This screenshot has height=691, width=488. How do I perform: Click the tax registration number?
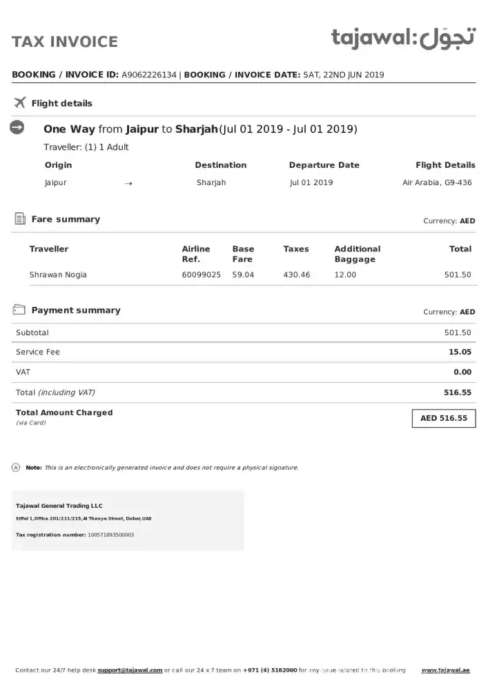(111, 535)
